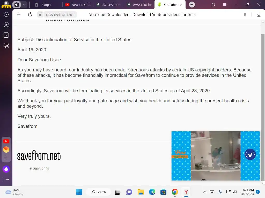Open the media player icon in the sidebar

[x=6, y=25]
